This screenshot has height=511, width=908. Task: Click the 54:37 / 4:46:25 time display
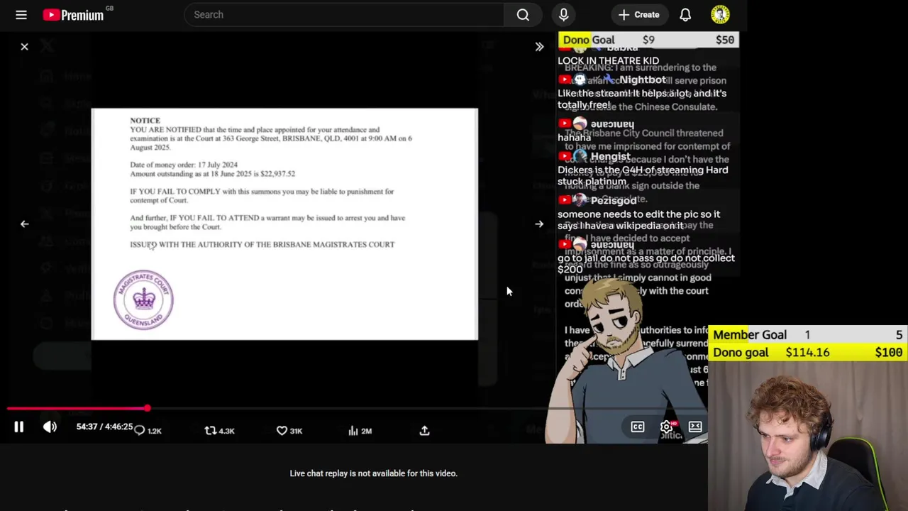(104, 427)
